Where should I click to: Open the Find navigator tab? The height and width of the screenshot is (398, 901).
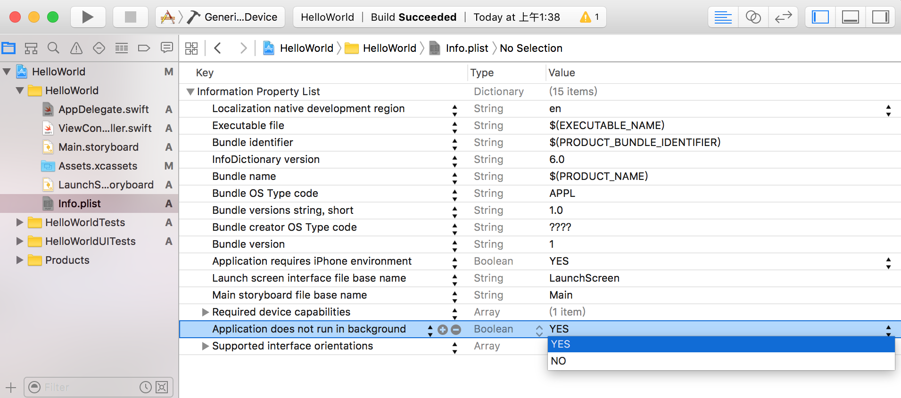tap(54, 48)
